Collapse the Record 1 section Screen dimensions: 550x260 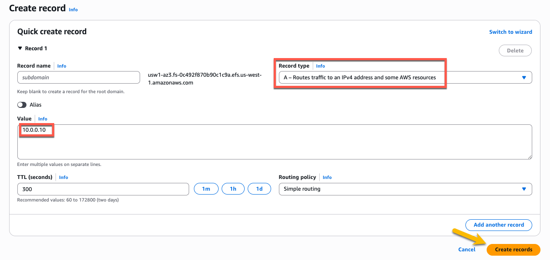20,48
